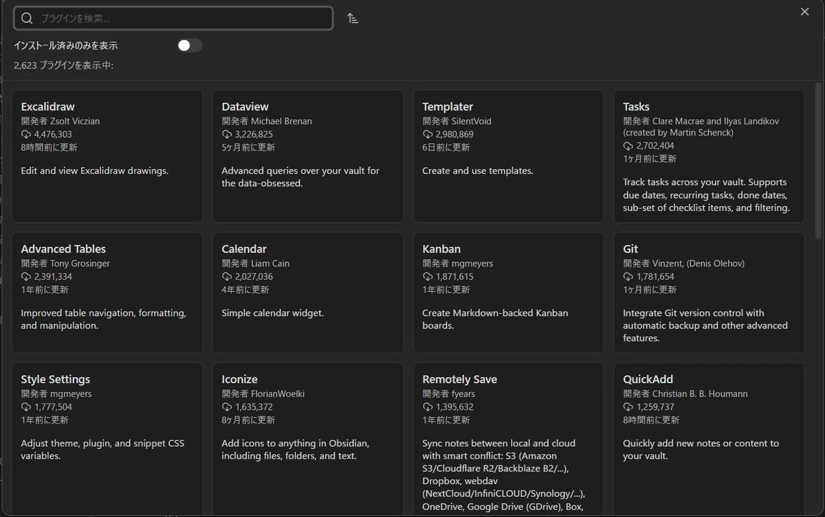The width and height of the screenshot is (825, 517).
Task: Click download icon on Excalidraw card
Action: tap(26, 135)
